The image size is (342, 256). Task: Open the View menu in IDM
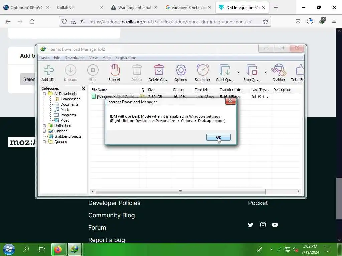click(x=93, y=58)
